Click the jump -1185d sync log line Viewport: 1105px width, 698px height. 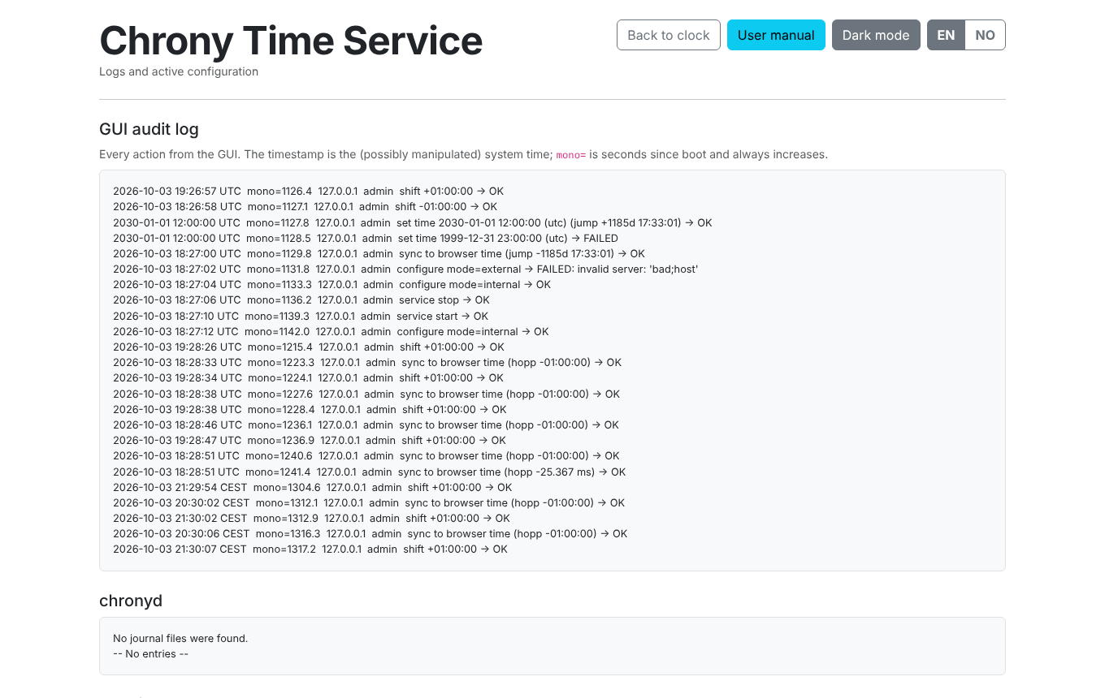[379, 253]
